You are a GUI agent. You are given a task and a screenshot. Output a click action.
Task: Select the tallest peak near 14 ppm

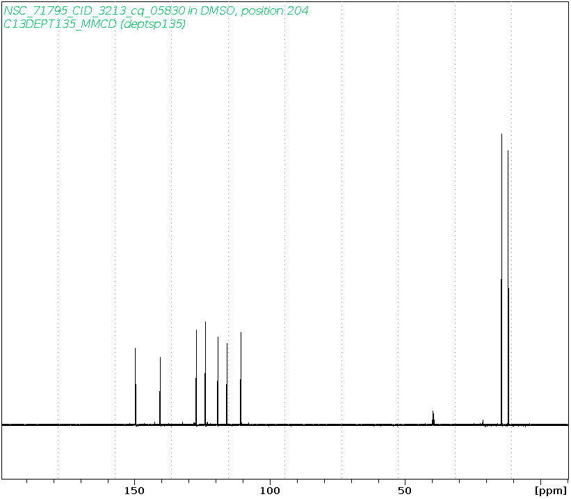pos(501,279)
